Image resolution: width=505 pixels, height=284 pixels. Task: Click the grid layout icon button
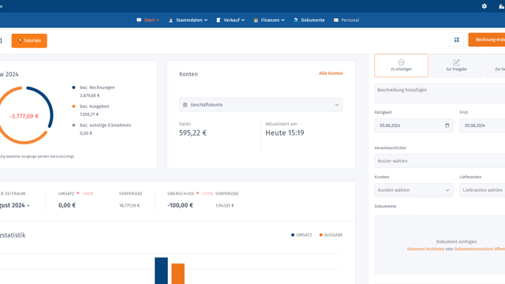456,40
